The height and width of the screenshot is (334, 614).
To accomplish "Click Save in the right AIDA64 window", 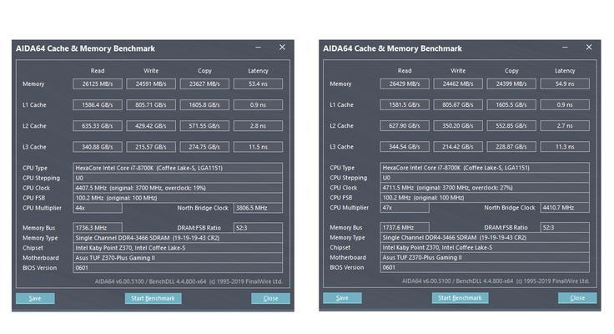I will click(x=342, y=298).
